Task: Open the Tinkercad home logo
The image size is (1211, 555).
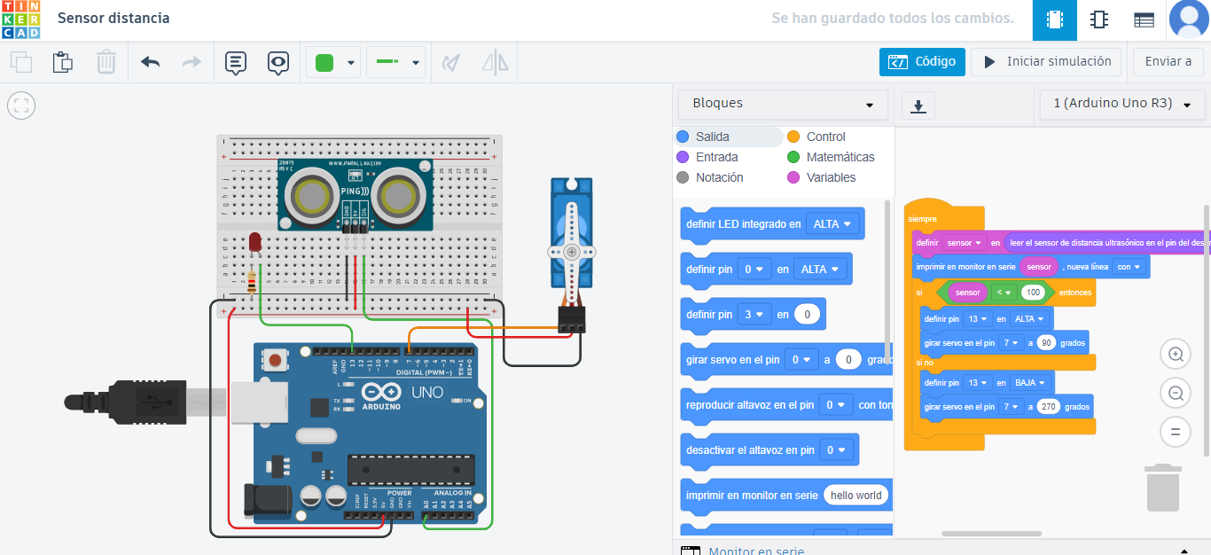Action: [20, 20]
